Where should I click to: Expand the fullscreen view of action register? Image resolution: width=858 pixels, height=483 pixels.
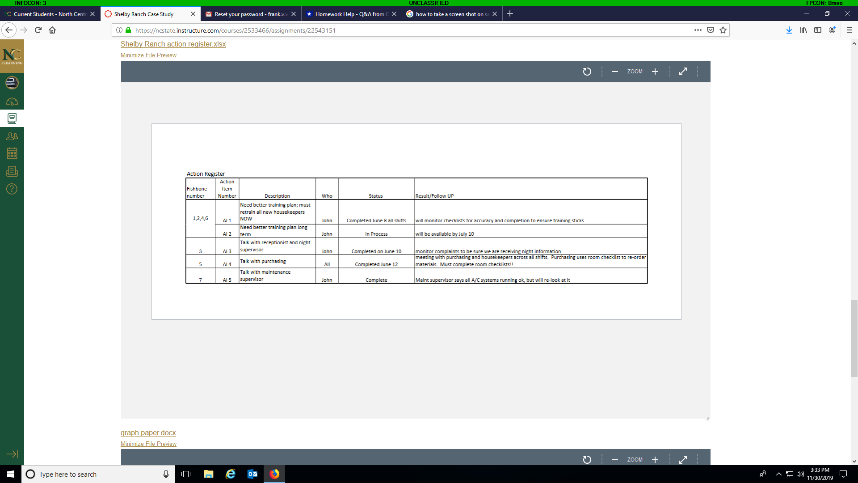683,72
